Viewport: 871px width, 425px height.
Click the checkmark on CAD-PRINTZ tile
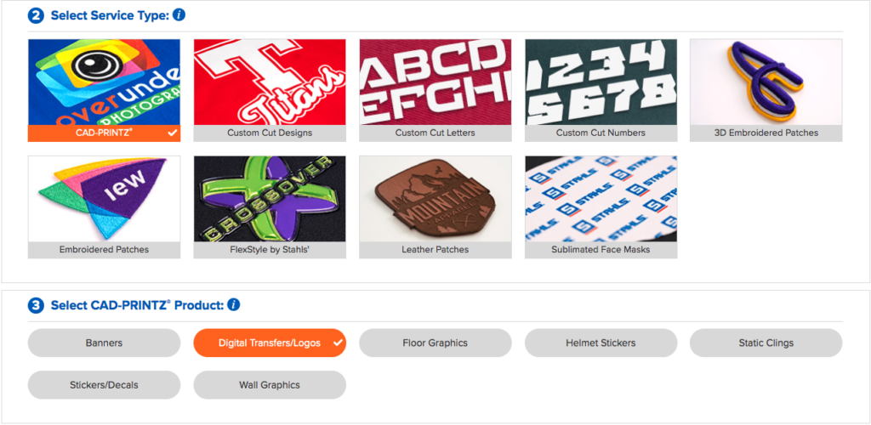coord(173,133)
